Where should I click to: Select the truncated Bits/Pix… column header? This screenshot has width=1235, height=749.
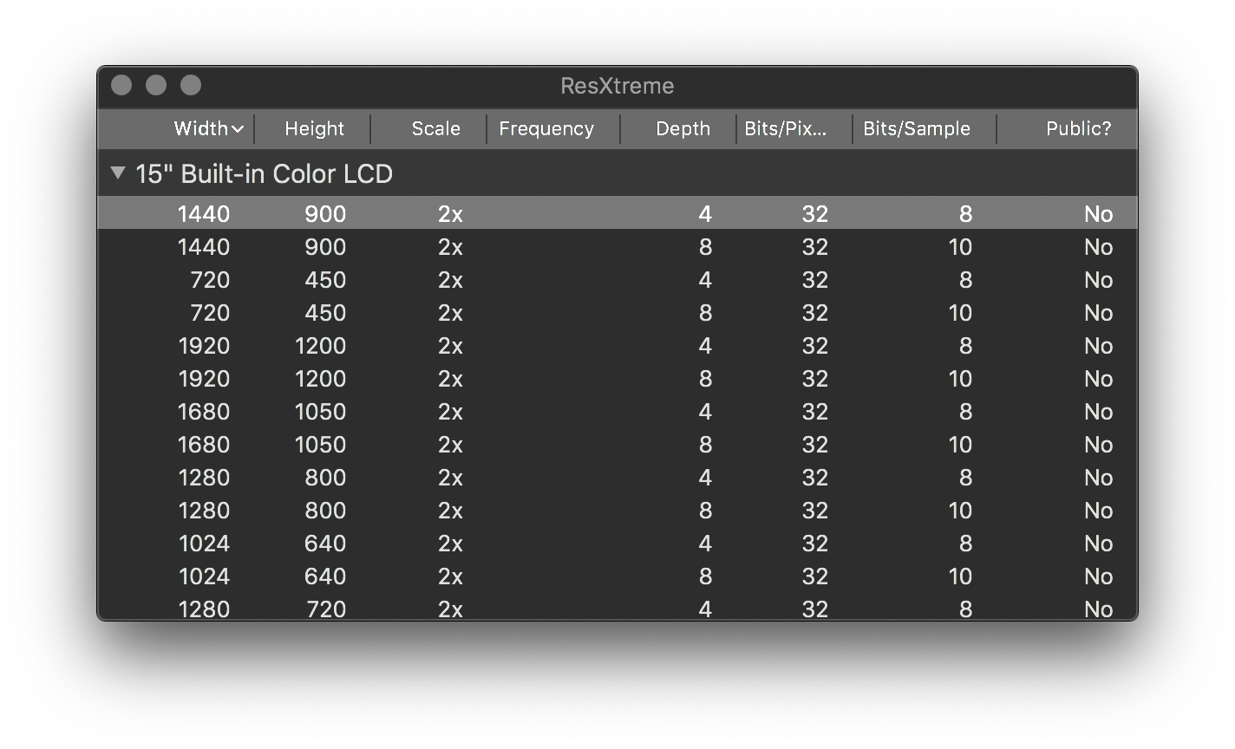(786, 129)
